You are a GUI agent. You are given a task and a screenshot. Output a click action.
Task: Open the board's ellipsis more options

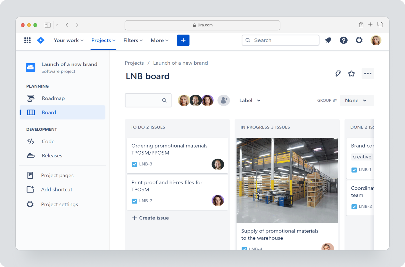click(368, 73)
